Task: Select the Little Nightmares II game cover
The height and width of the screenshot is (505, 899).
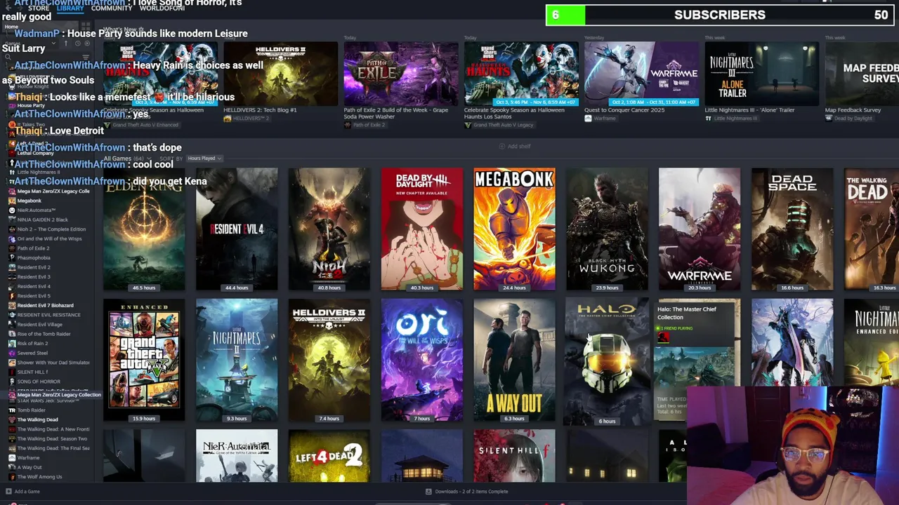Action: (237, 361)
